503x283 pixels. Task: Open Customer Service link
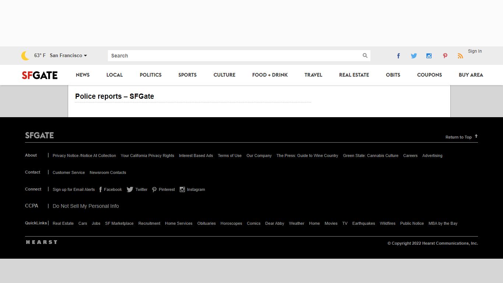68,172
